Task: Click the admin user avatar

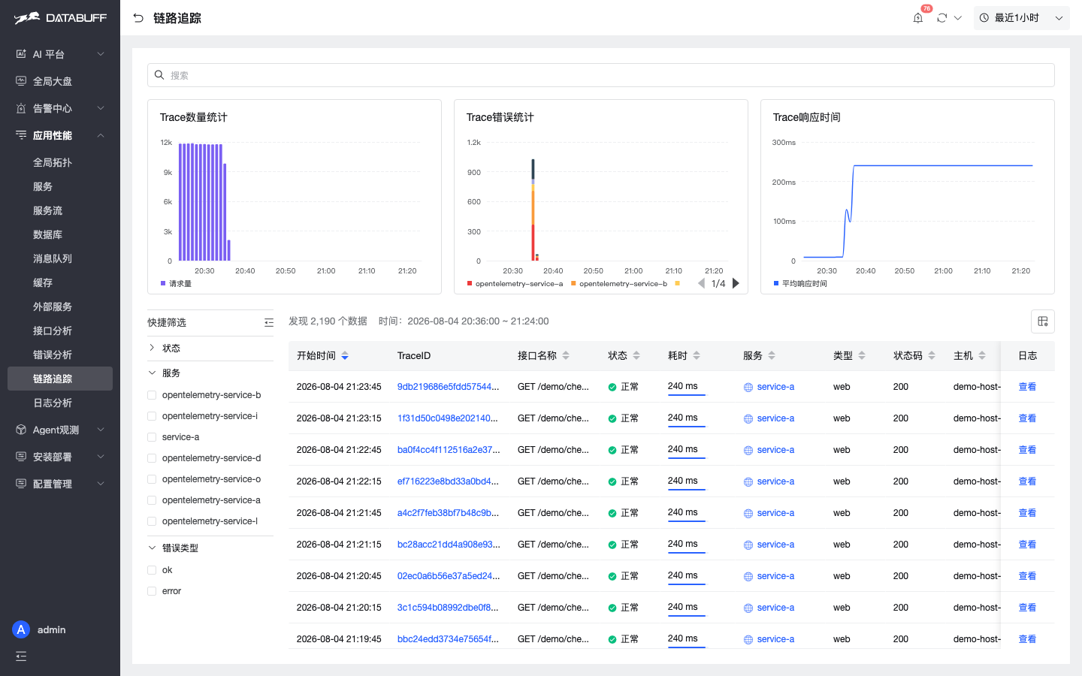Action: pyautogui.click(x=21, y=629)
